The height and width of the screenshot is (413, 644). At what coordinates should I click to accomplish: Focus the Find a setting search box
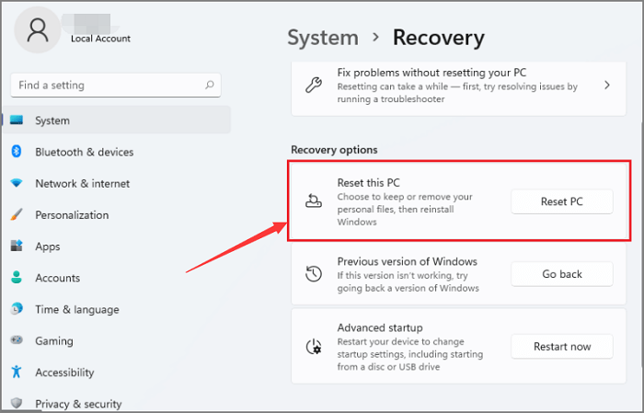click(x=116, y=85)
